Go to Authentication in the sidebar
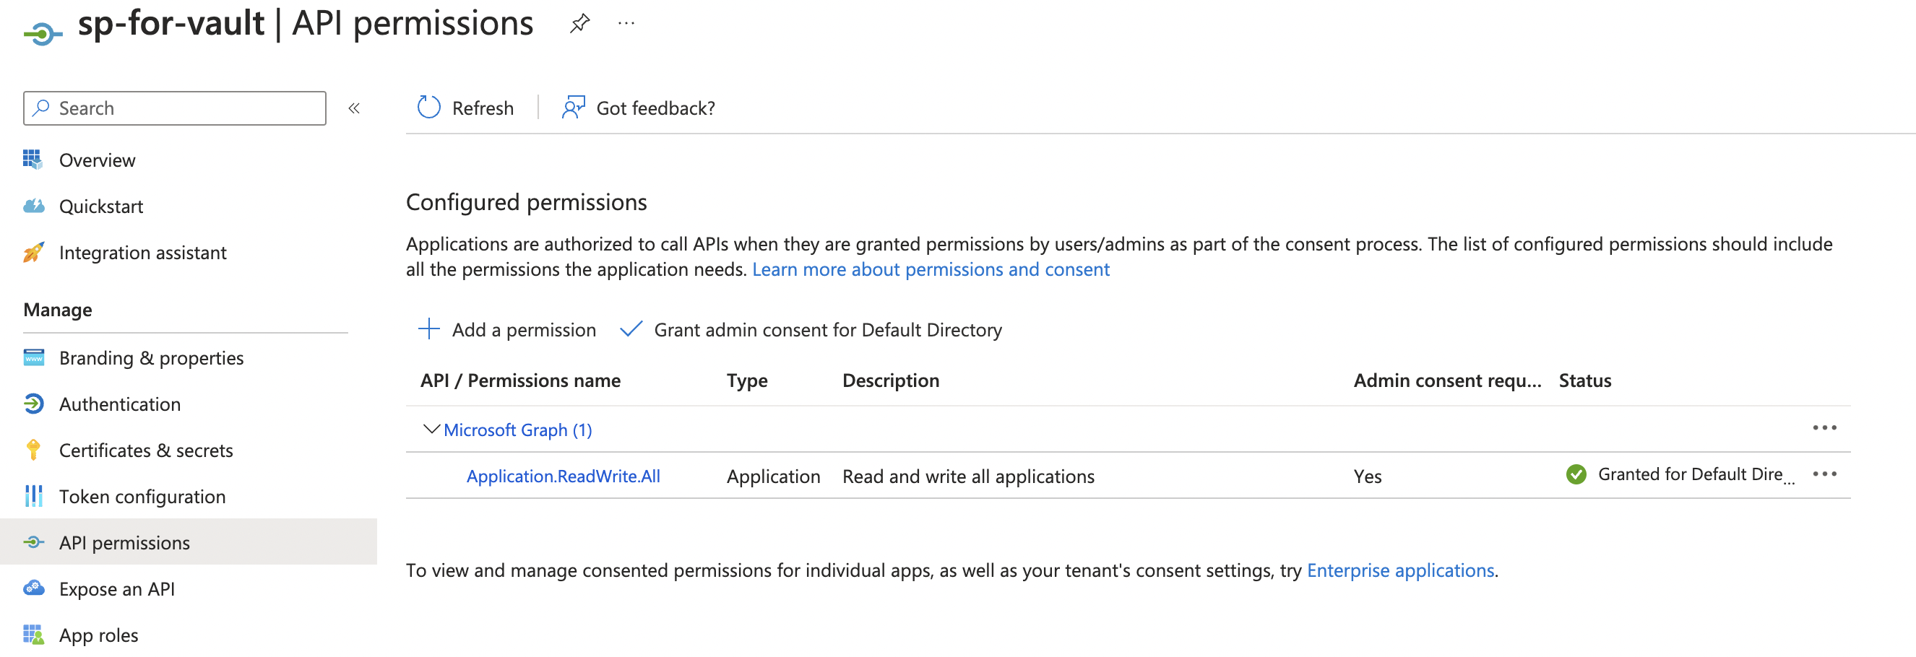1916x657 pixels. (x=119, y=404)
